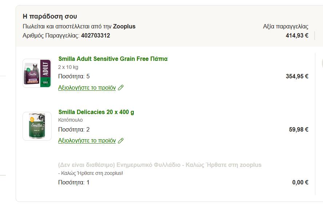Click order total 414,93 €
The image size is (323, 211).
click(x=297, y=36)
